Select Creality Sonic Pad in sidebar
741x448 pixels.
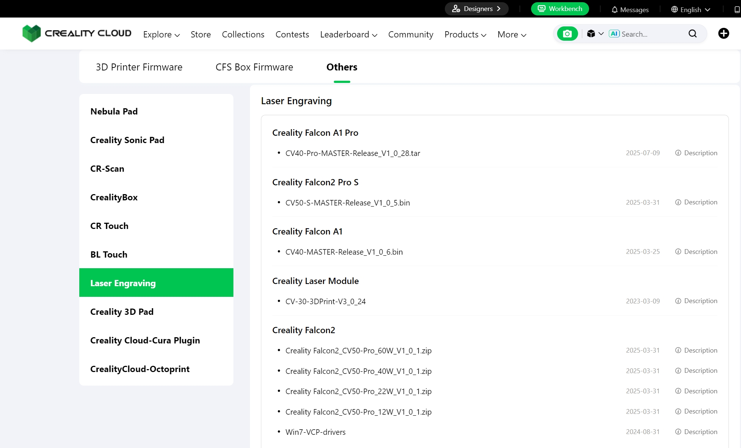point(156,140)
